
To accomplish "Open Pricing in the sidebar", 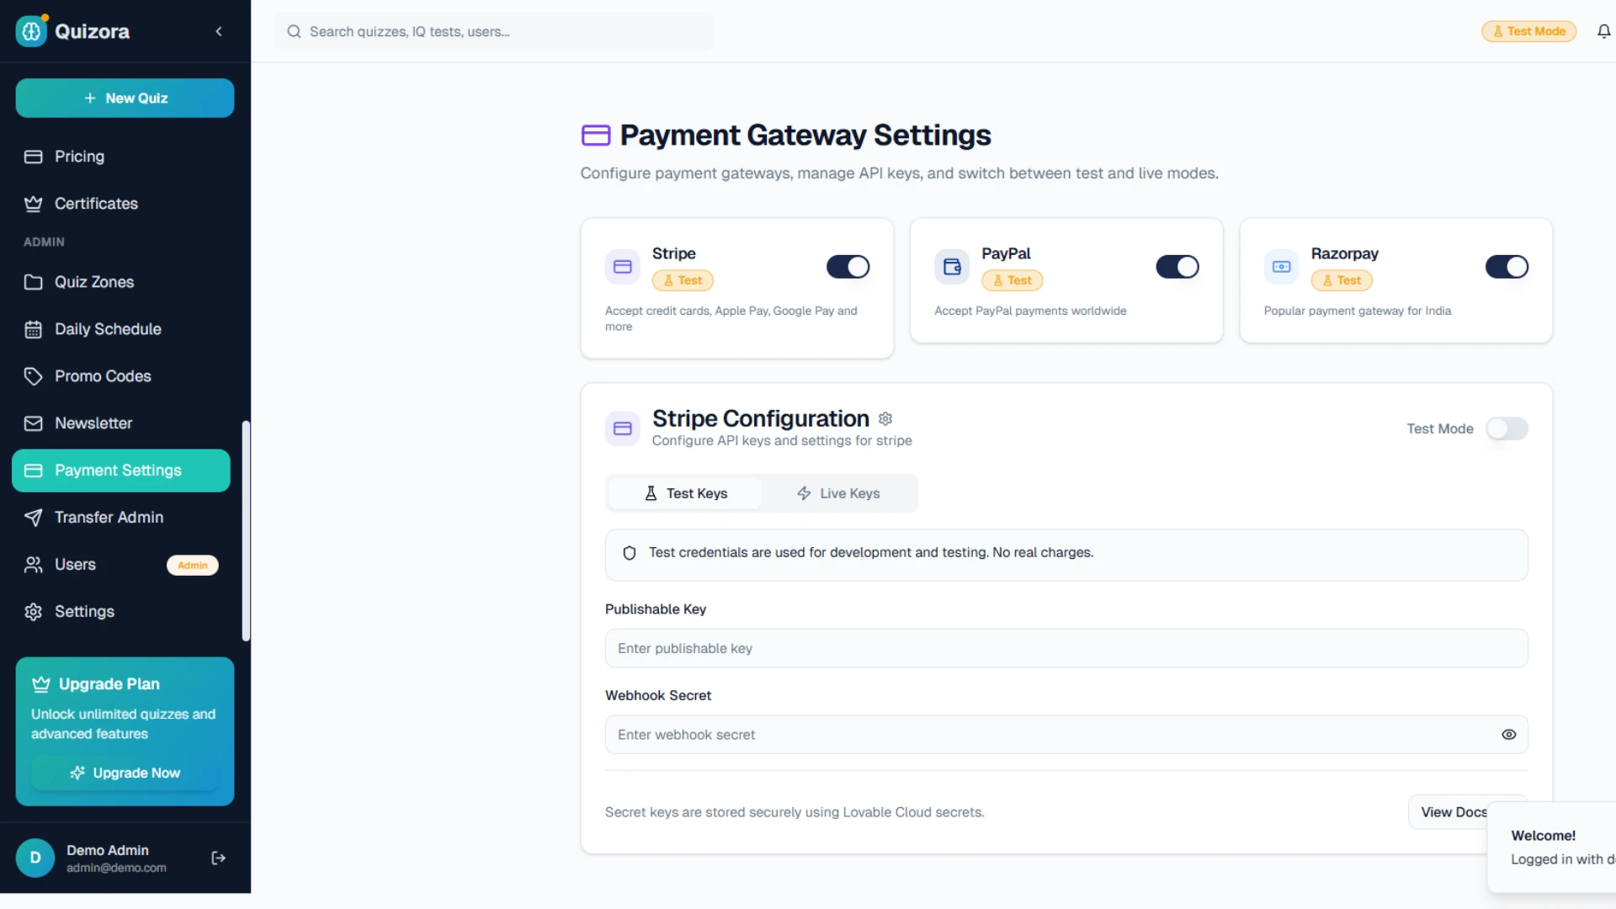I will [121, 157].
